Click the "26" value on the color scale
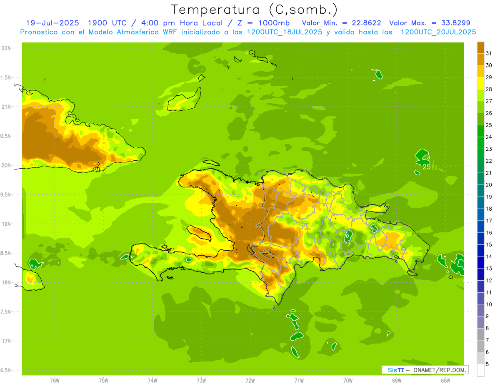 click(x=489, y=113)
